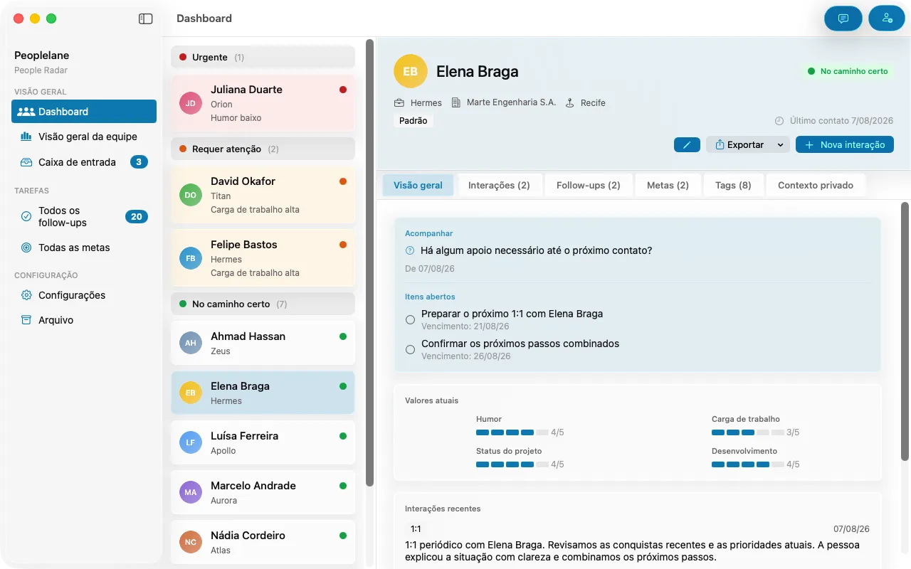Mark 'Preparar o próximo 1:1' as done
Viewport: 911px width, 569px height.
click(410, 320)
